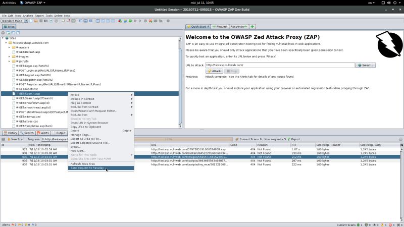This screenshot has width=404, height=227.
Task: Switch to the Alerts tab
Action: coord(43,133)
